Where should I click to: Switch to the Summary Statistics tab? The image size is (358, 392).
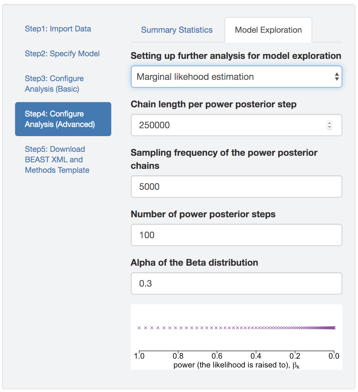coord(177,30)
